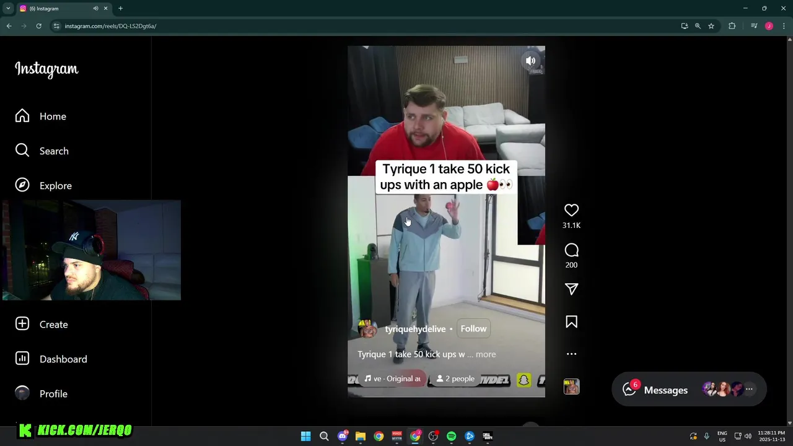Viewport: 793px width, 446px height.
Task: Mute the Instagram tab via speaker icon
Action: point(95,8)
